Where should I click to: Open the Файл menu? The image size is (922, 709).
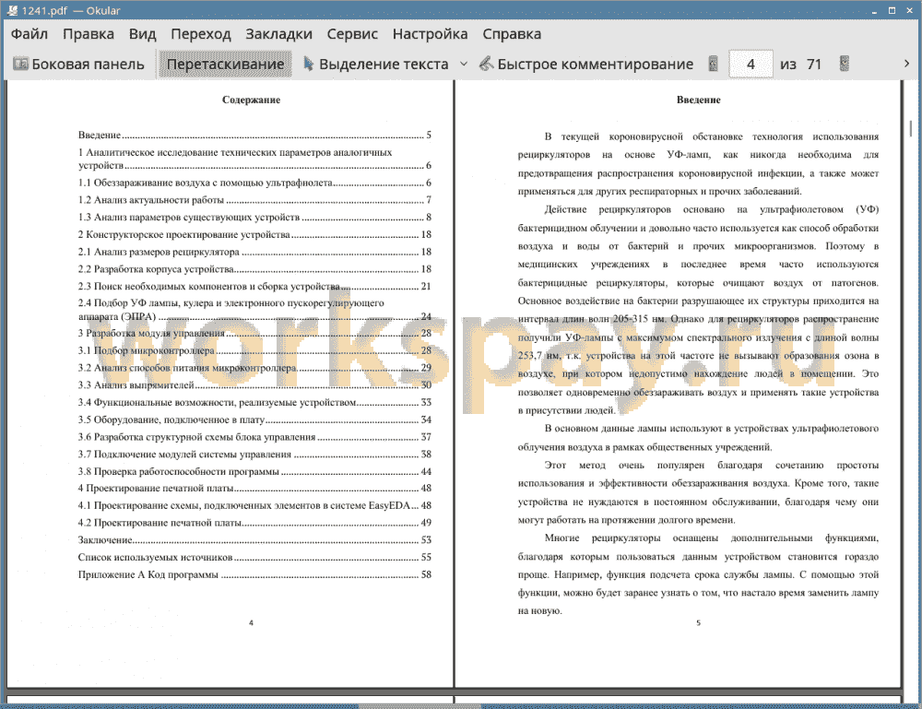(30, 34)
